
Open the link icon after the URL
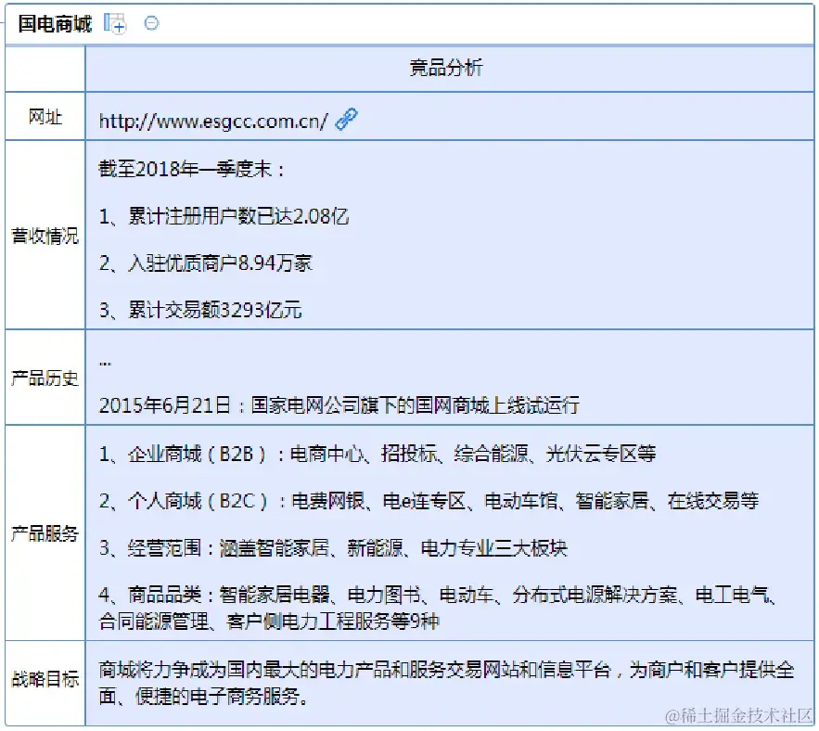pyautogui.click(x=346, y=120)
